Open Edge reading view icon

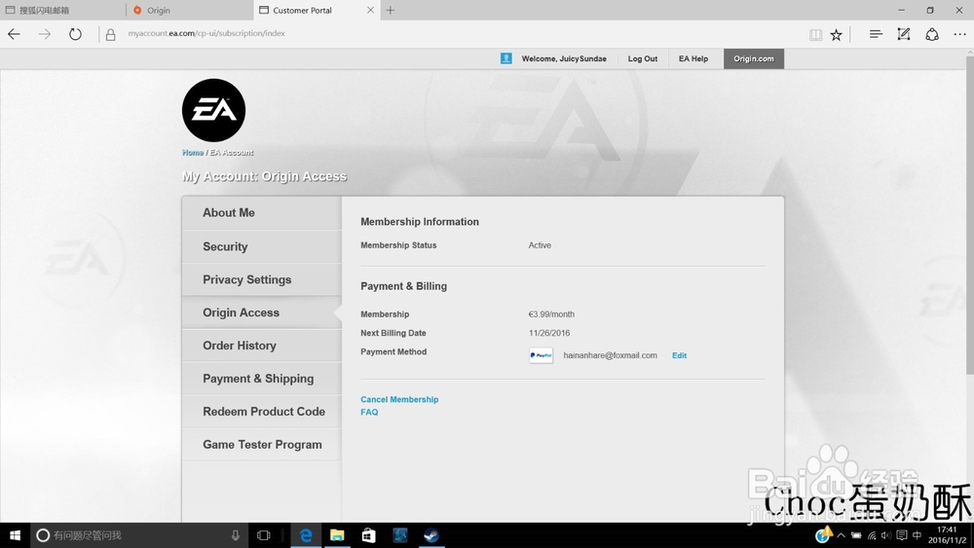pyautogui.click(x=815, y=35)
